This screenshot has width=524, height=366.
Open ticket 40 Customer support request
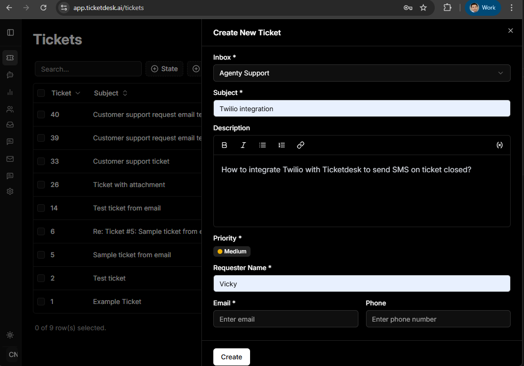(147, 115)
